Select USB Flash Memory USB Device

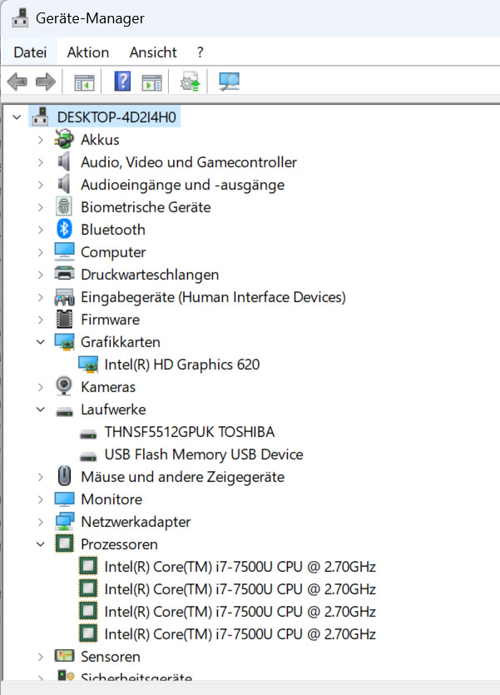(x=204, y=454)
